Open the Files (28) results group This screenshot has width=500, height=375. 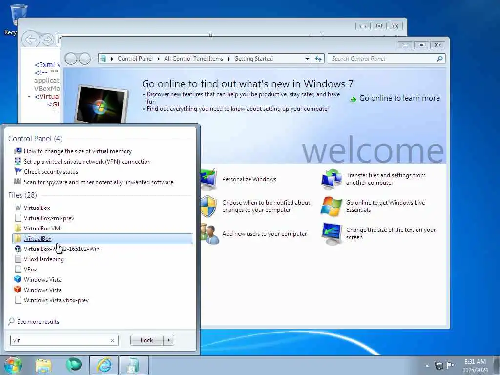click(22, 195)
